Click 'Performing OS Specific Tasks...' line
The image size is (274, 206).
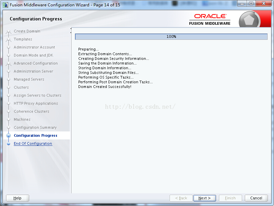[106, 77]
